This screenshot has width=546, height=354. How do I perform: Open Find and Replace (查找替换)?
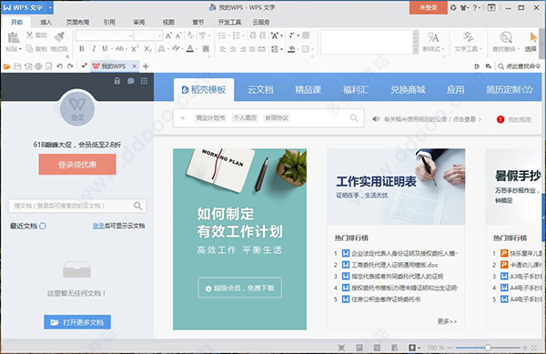point(506,42)
